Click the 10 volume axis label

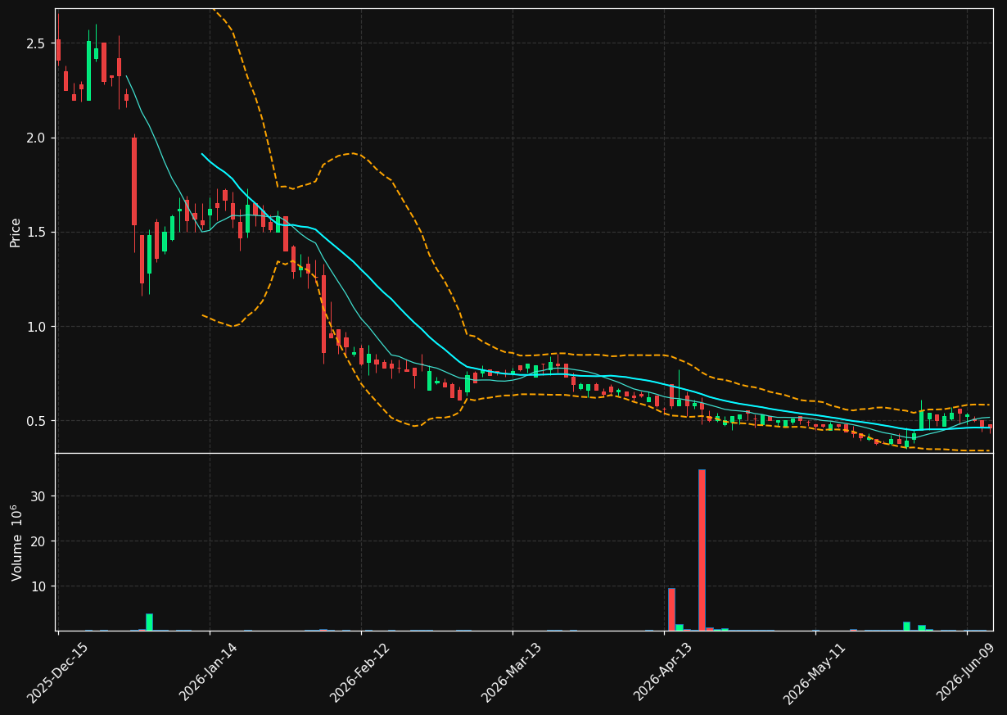[38, 586]
